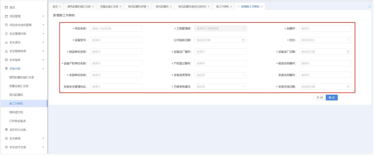The height and width of the screenshot is (155, 374).
Task: Click the 项目名称 input field
Action: point(116,28)
